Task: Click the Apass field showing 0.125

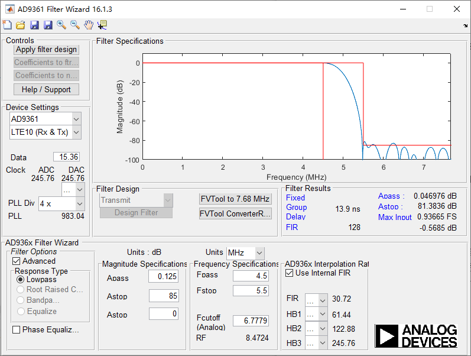Action: (x=164, y=276)
